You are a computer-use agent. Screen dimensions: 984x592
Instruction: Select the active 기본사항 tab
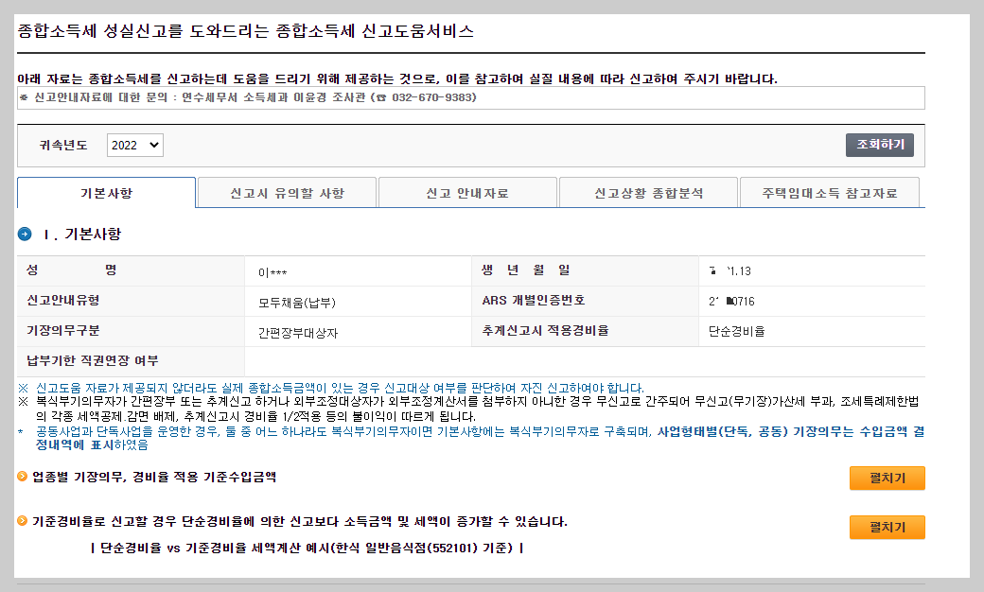click(106, 191)
